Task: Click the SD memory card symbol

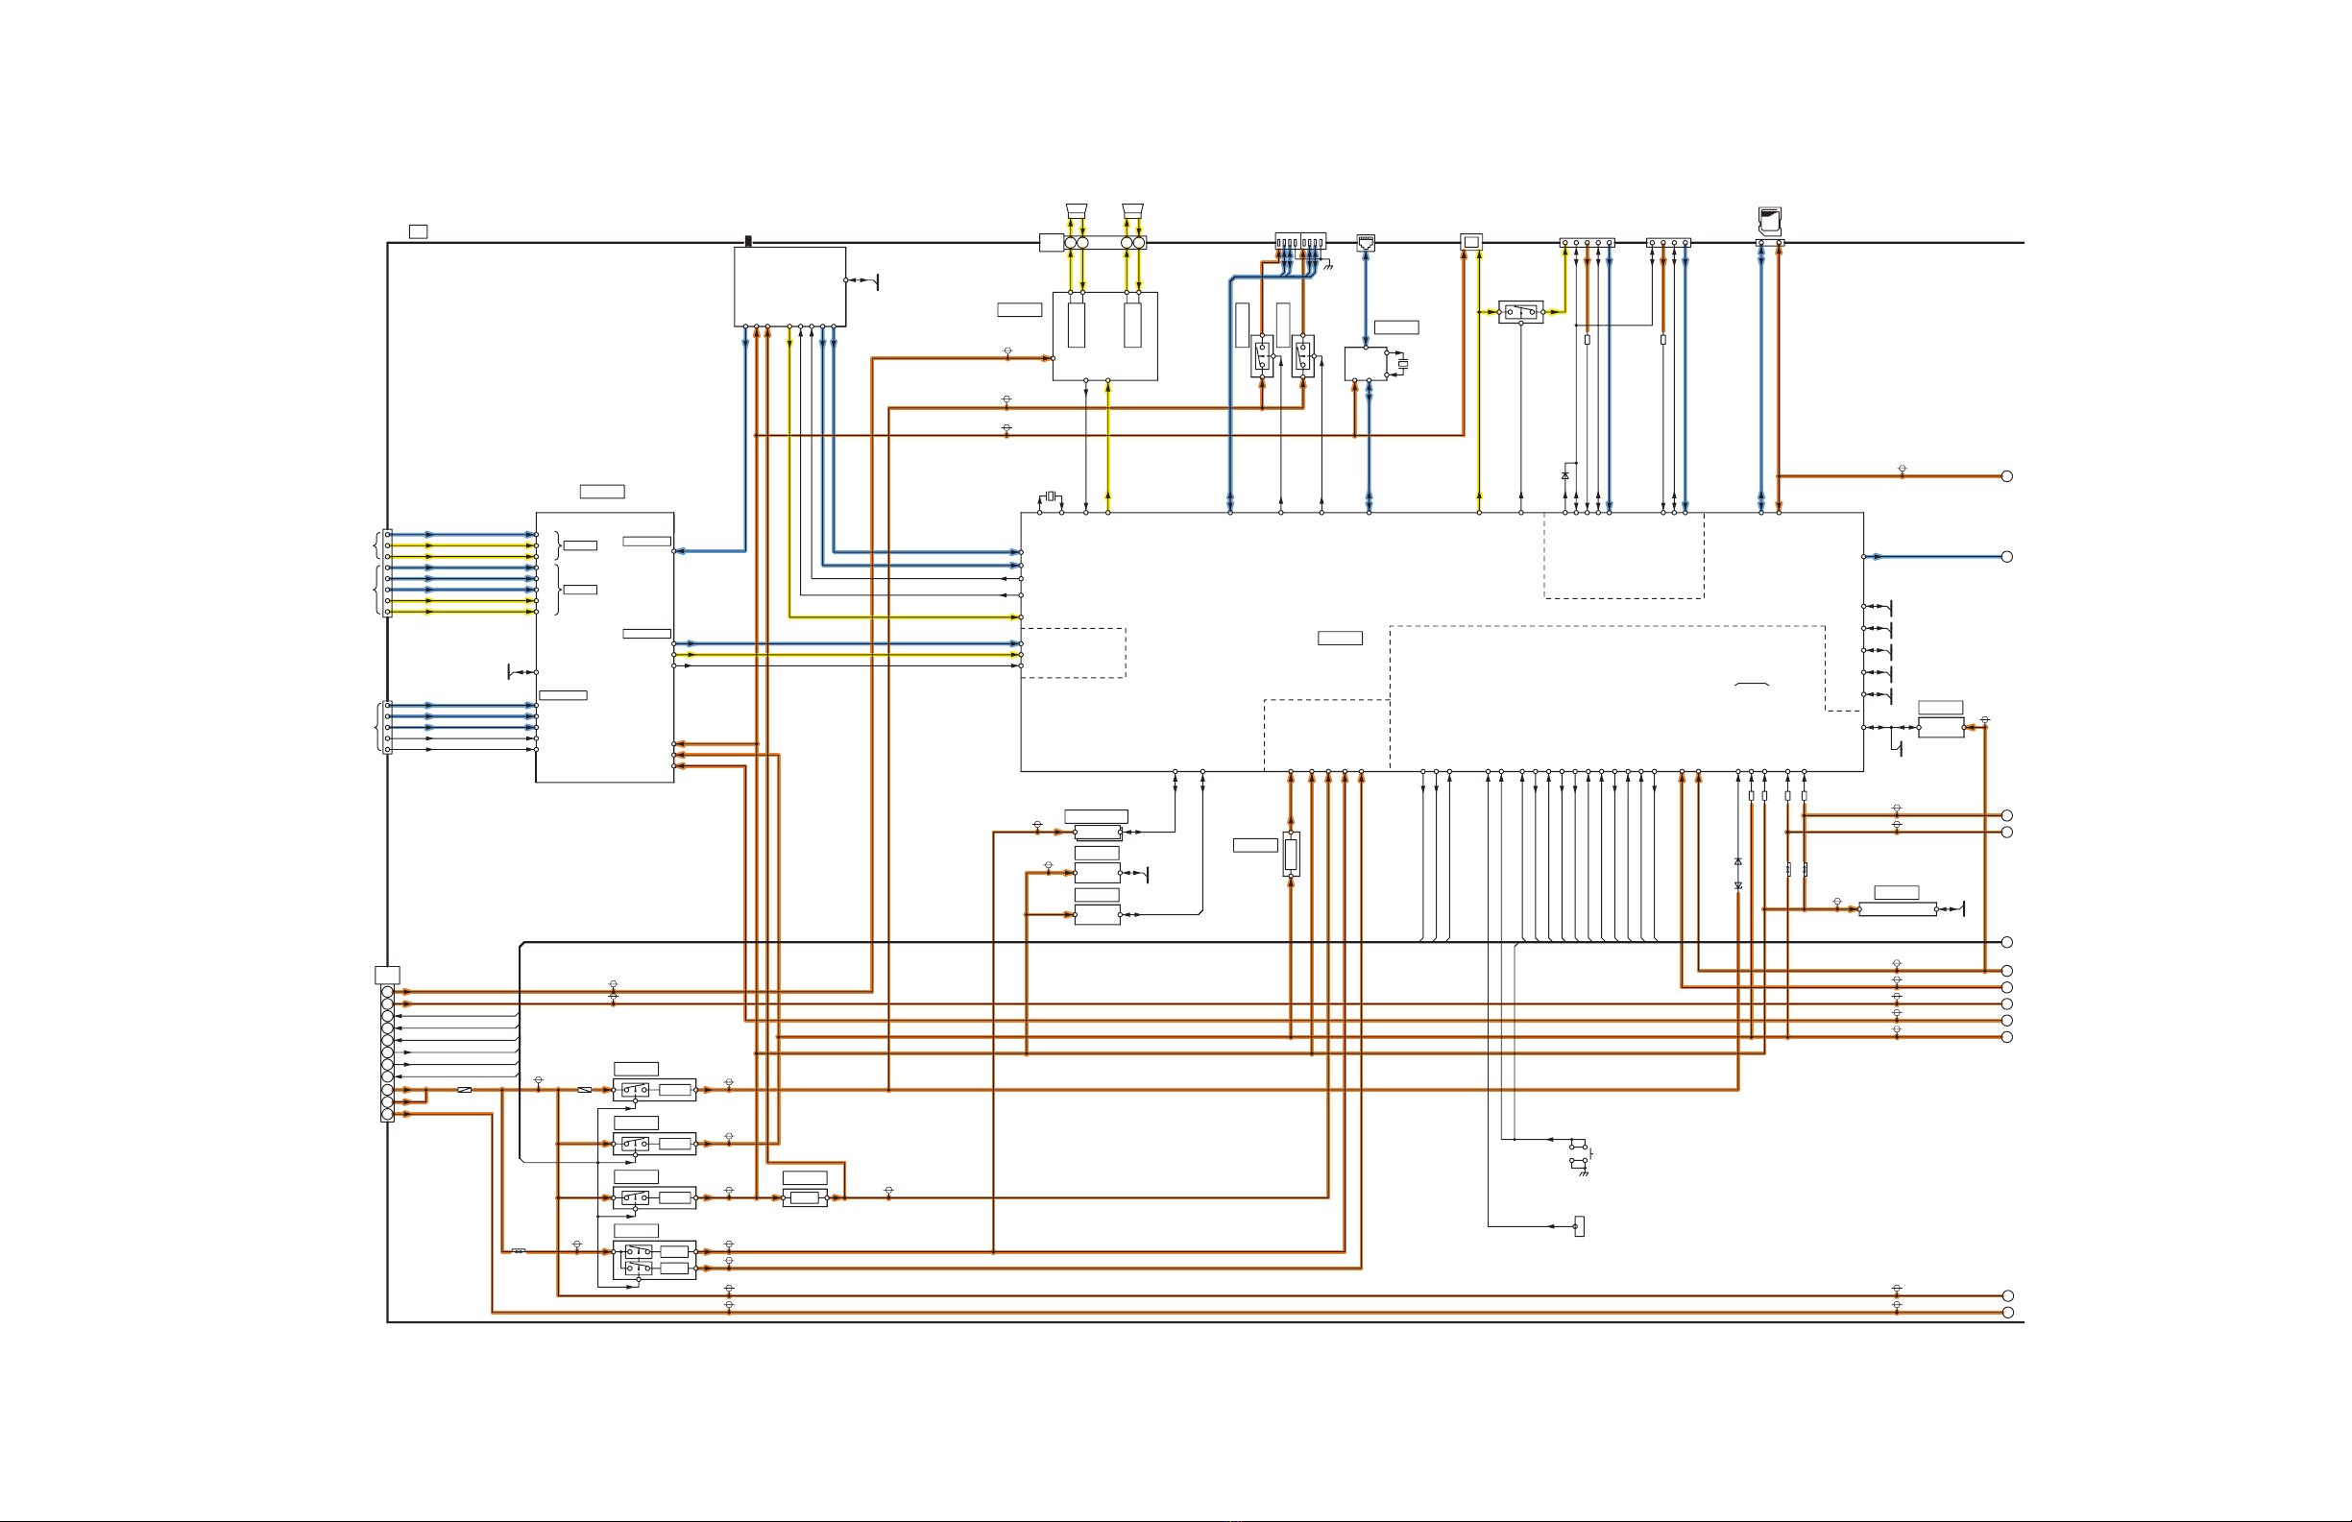Action: pos(1769,222)
